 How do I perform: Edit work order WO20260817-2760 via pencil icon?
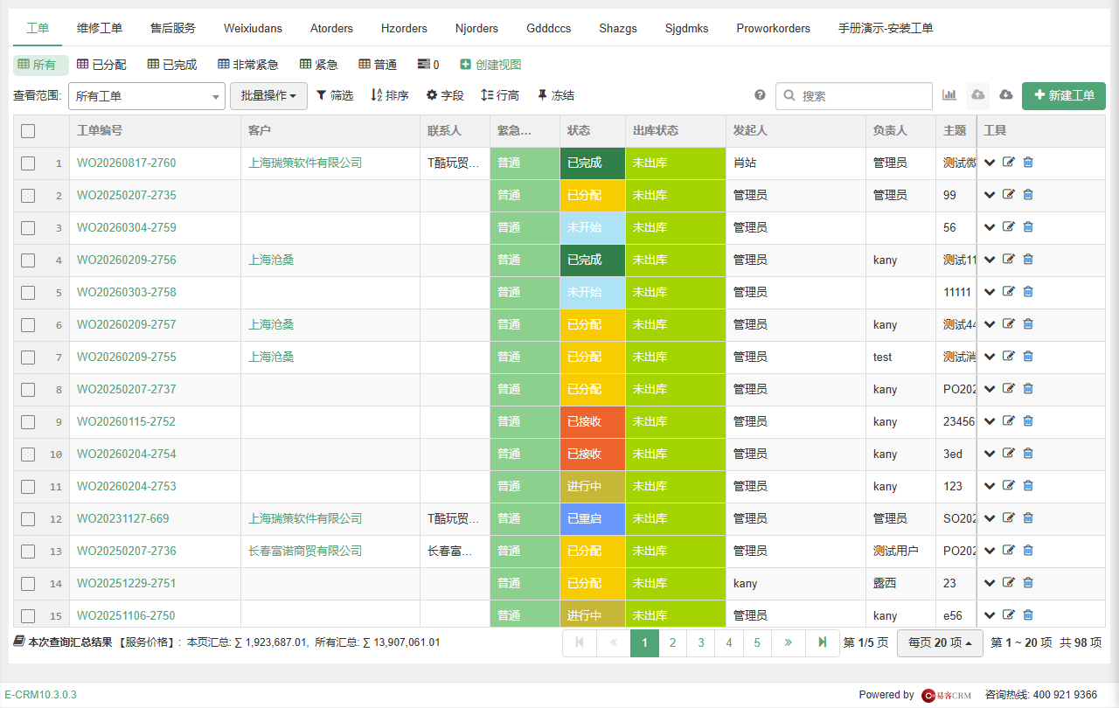pyautogui.click(x=1009, y=163)
